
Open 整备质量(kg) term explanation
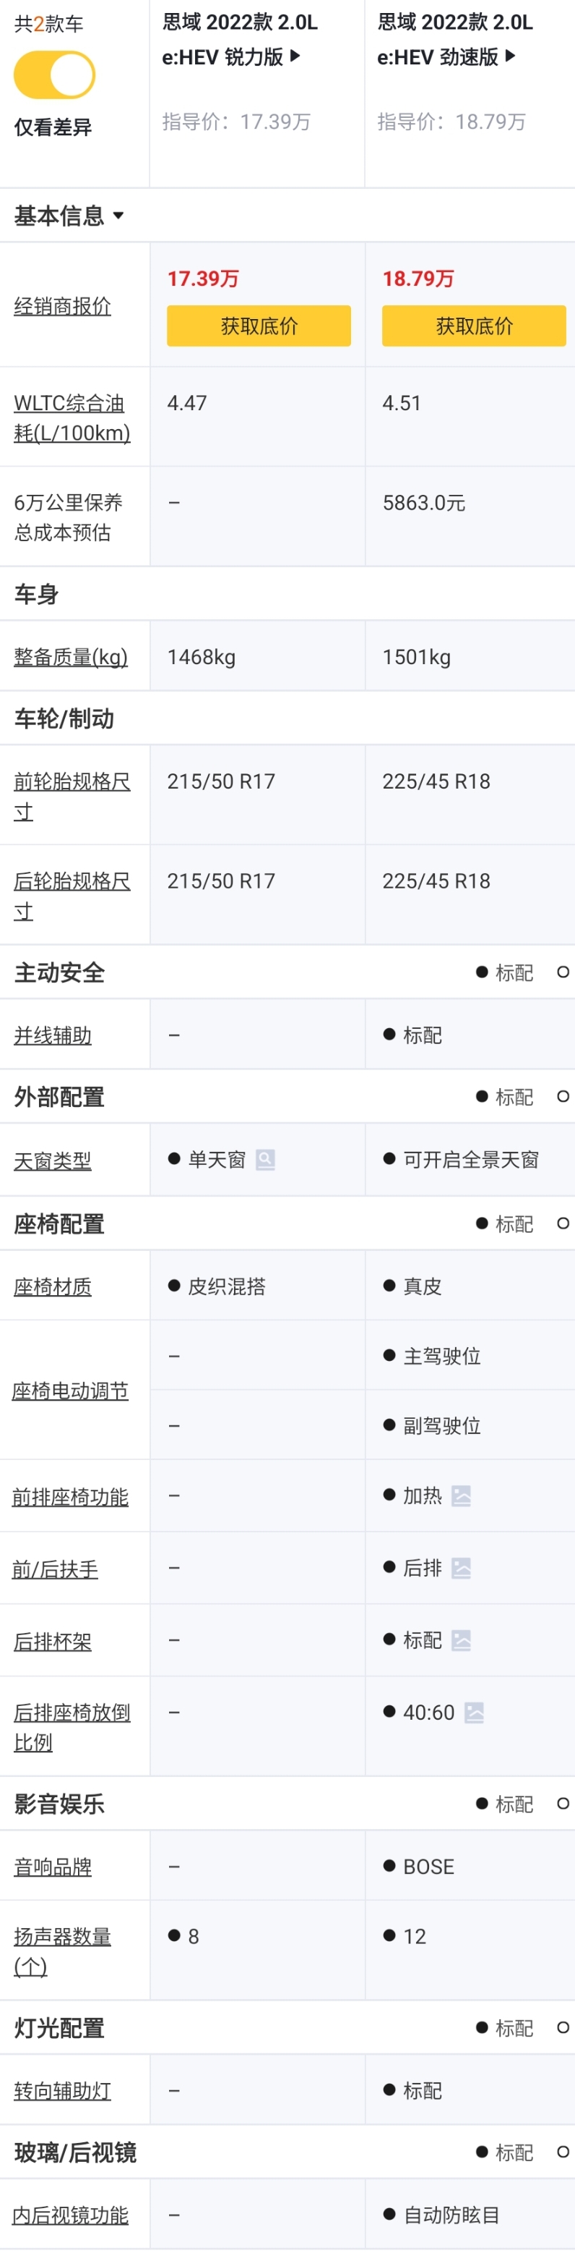[x=71, y=657]
